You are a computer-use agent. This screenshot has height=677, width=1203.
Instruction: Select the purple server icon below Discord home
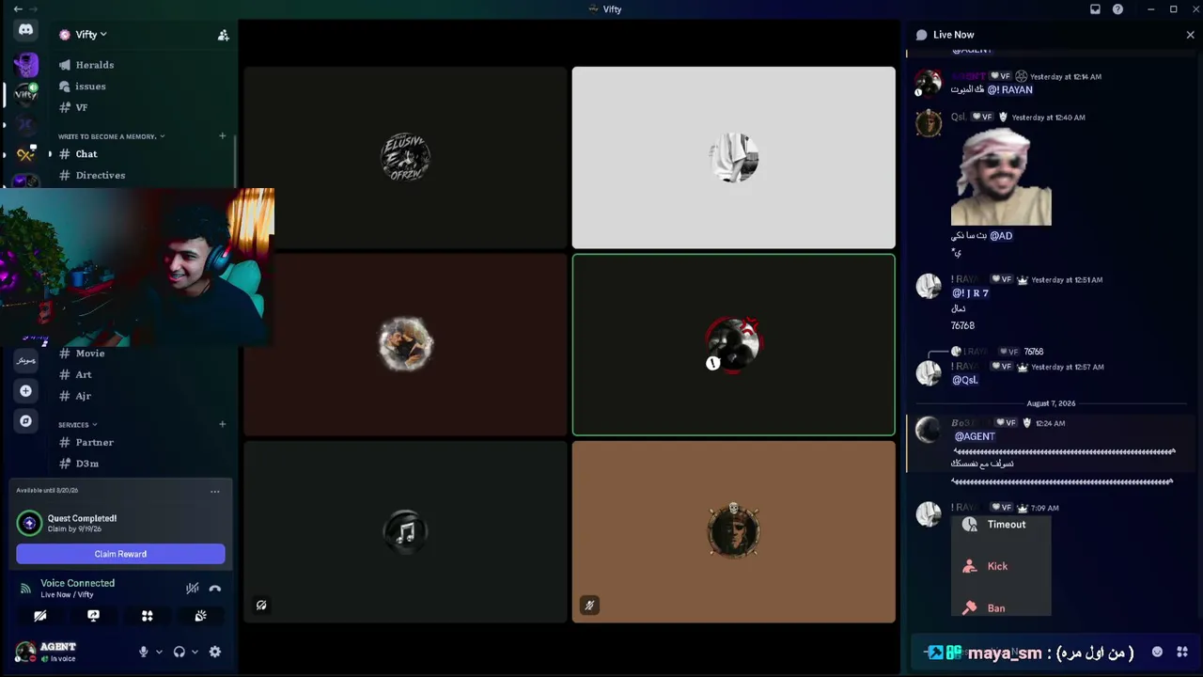coord(26,65)
